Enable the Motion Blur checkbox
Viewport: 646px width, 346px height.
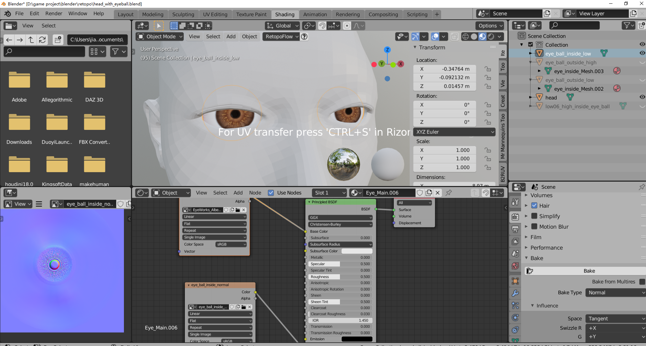[534, 227]
